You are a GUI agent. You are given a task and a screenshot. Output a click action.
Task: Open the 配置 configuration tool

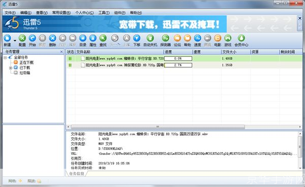coord(22,38)
